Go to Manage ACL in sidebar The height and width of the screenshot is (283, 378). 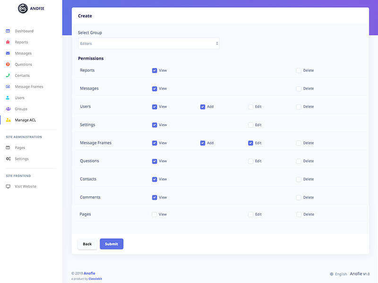(26, 120)
